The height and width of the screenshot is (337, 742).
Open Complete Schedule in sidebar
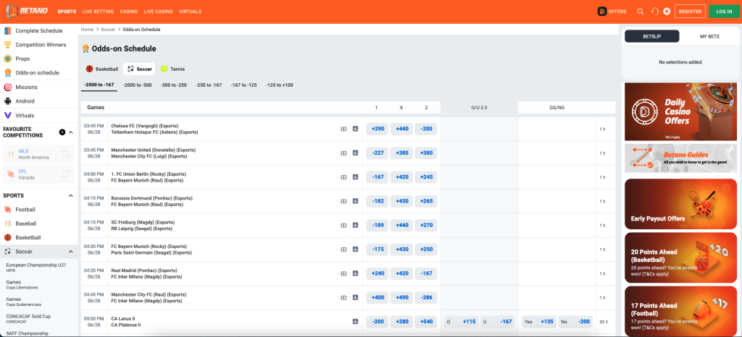(39, 30)
